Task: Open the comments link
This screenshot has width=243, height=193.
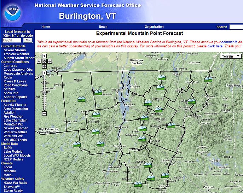Action: coord(229,42)
